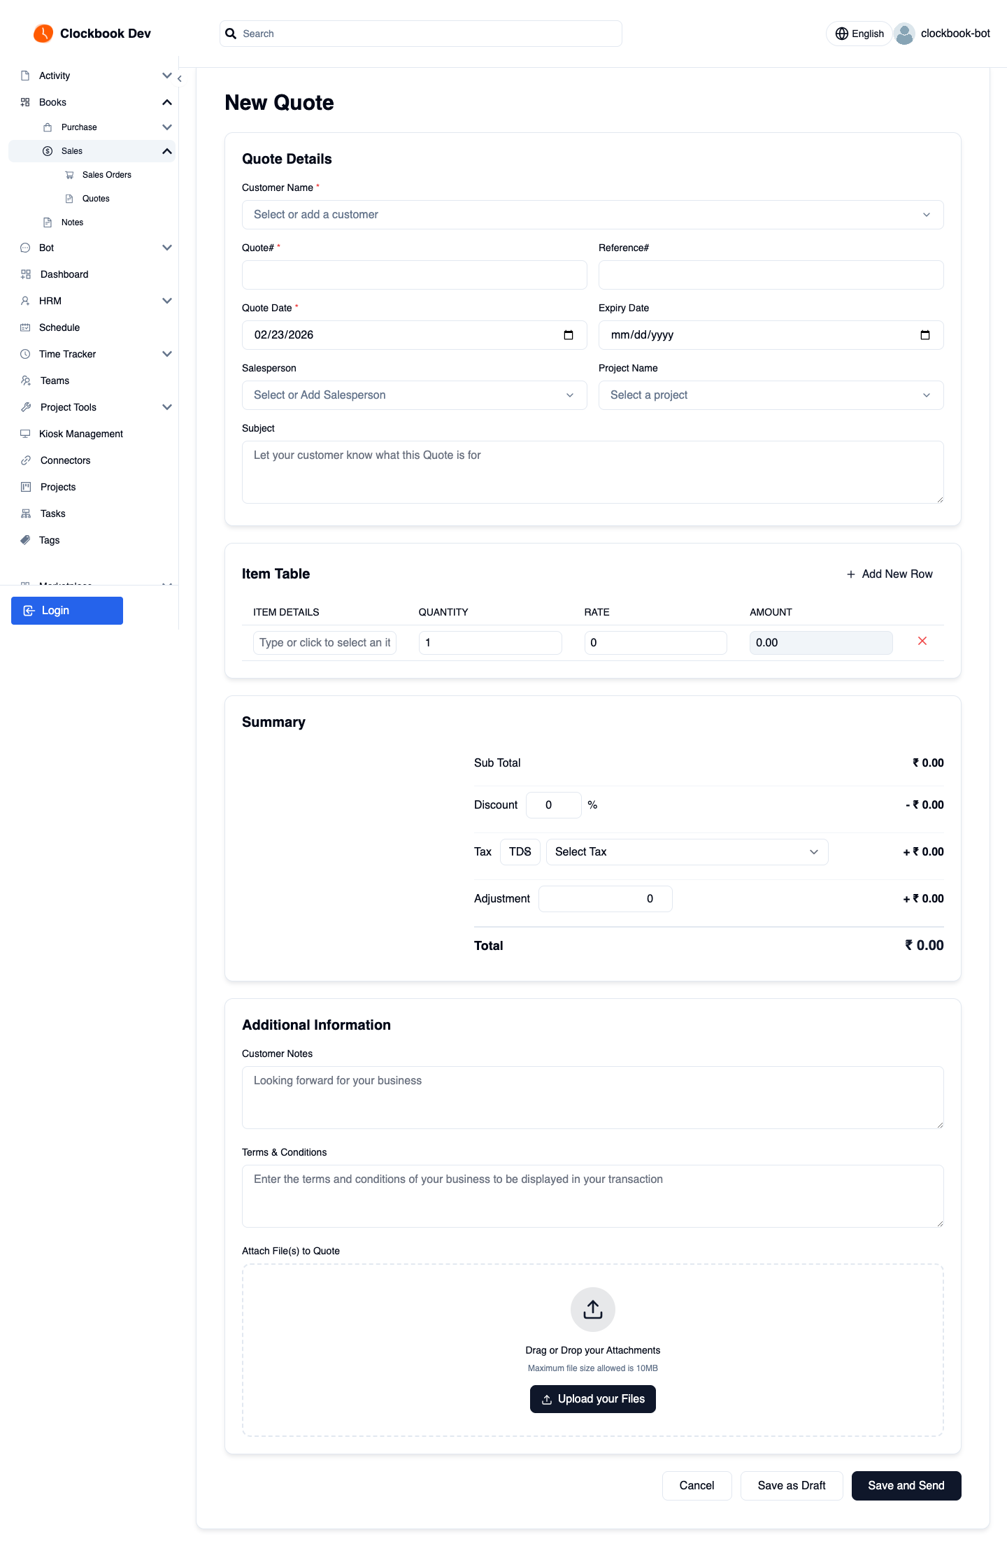Click the Save and Send button
1007x1546 pixels.
pyautogui.click(x=906, y=1486)
